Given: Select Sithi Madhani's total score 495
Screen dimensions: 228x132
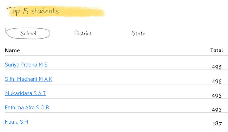Looking at the screenshot, I should [217, 81].
